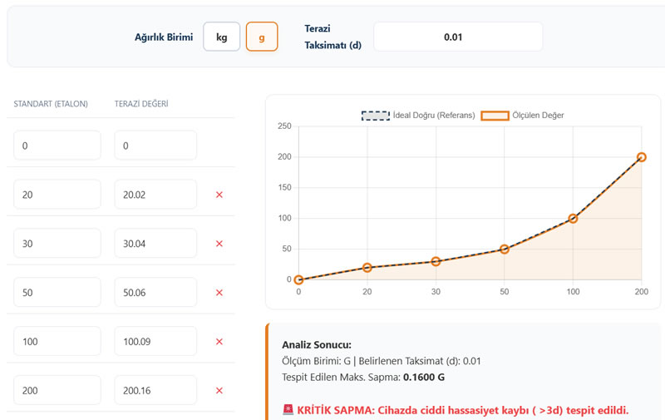Edit the scale value field 50.06

[155, 292]
